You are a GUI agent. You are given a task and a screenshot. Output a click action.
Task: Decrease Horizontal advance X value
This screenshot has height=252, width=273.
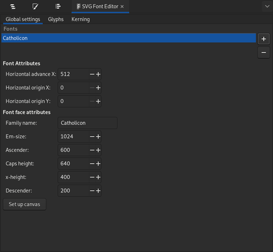coord(92,74)
